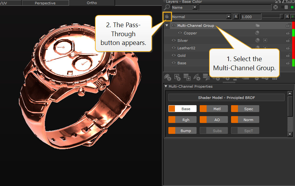The image size is (295, 186).
Task: Switch to the Perspective view tab
Action: point(45,3)
